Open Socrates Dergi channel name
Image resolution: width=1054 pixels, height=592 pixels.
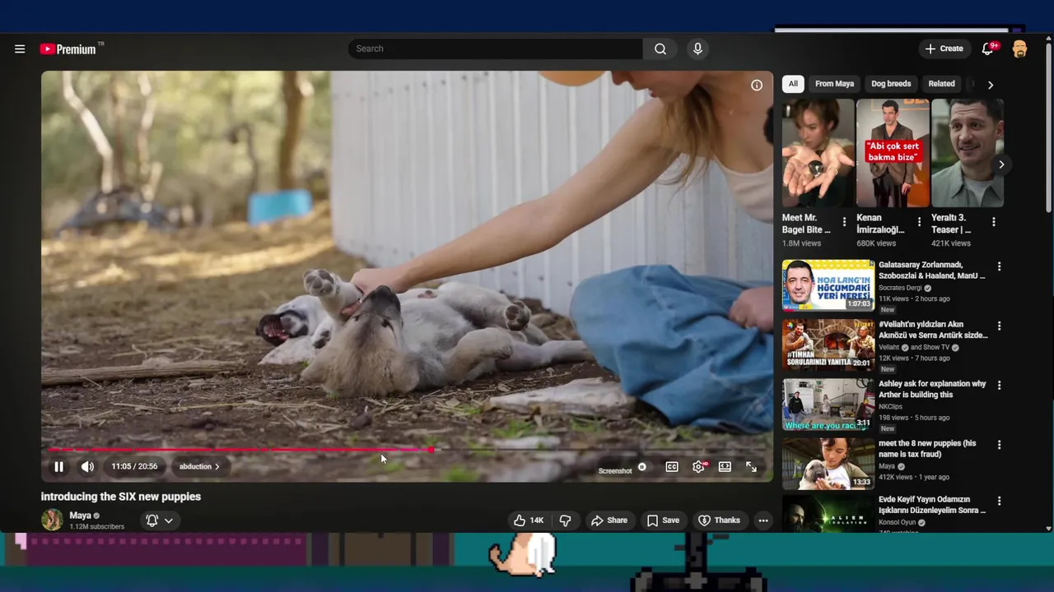pos(900,288)
